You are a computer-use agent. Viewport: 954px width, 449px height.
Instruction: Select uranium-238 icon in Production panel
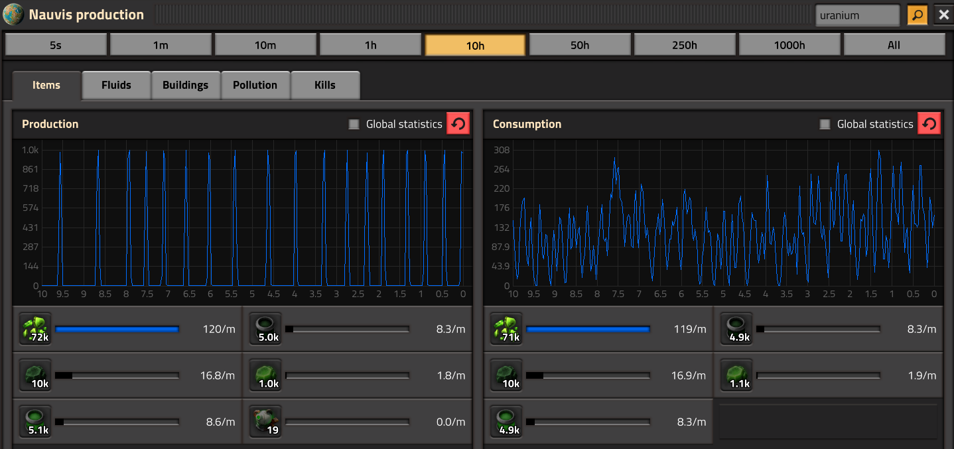[x=34, y=375]
